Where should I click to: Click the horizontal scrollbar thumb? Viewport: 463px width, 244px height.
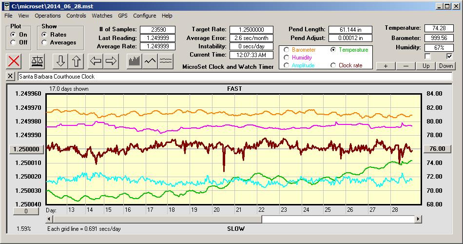tap(157, 219)
